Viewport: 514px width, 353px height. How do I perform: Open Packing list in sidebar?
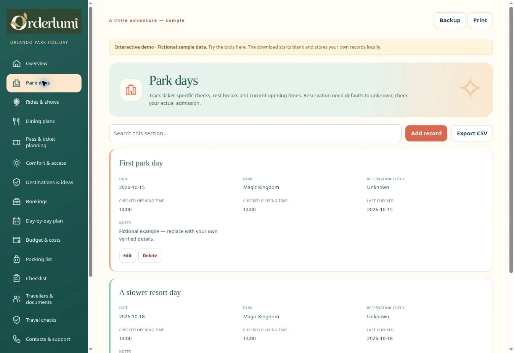(44, 259)
